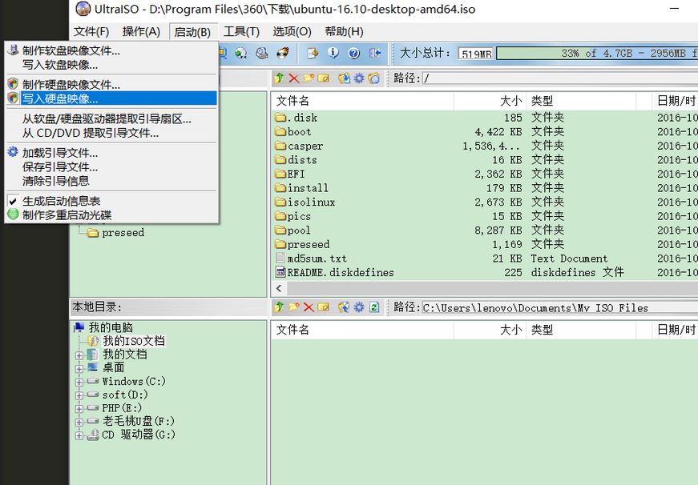Open the blue question mark help icon
The width and height of the screenshot is (698, 485).
[x=354, y=54]
